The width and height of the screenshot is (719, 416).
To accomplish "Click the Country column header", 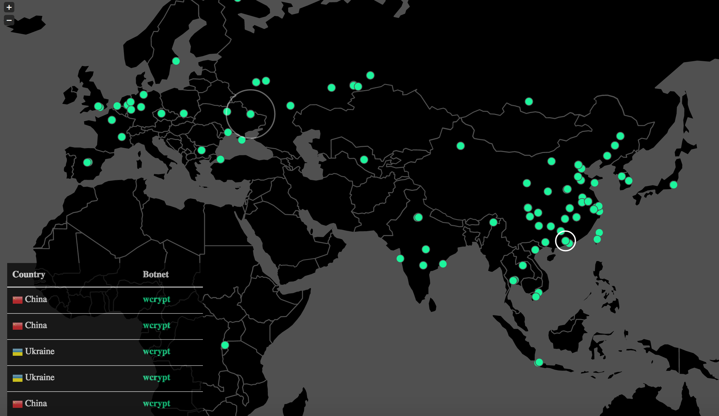I will (x=28, y=274).
